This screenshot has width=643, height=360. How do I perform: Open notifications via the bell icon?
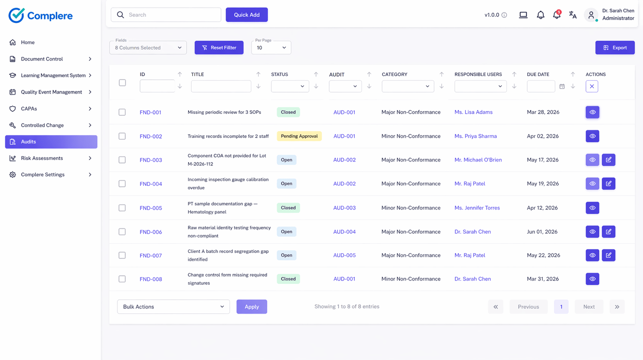point(541,15)
